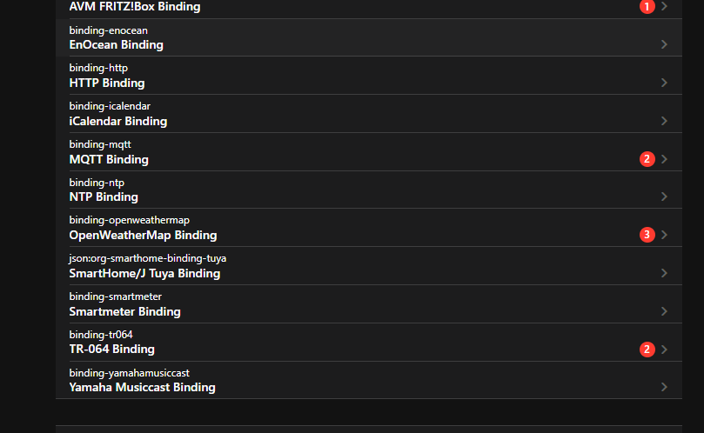Click the red badge 3 on OpenWeatherMap Binding

point(647,235)
